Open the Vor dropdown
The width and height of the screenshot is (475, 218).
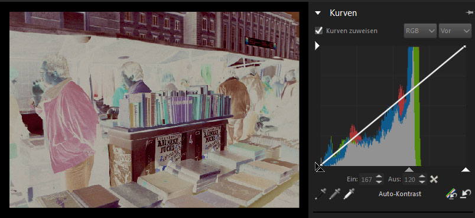(x=455, y=31)
